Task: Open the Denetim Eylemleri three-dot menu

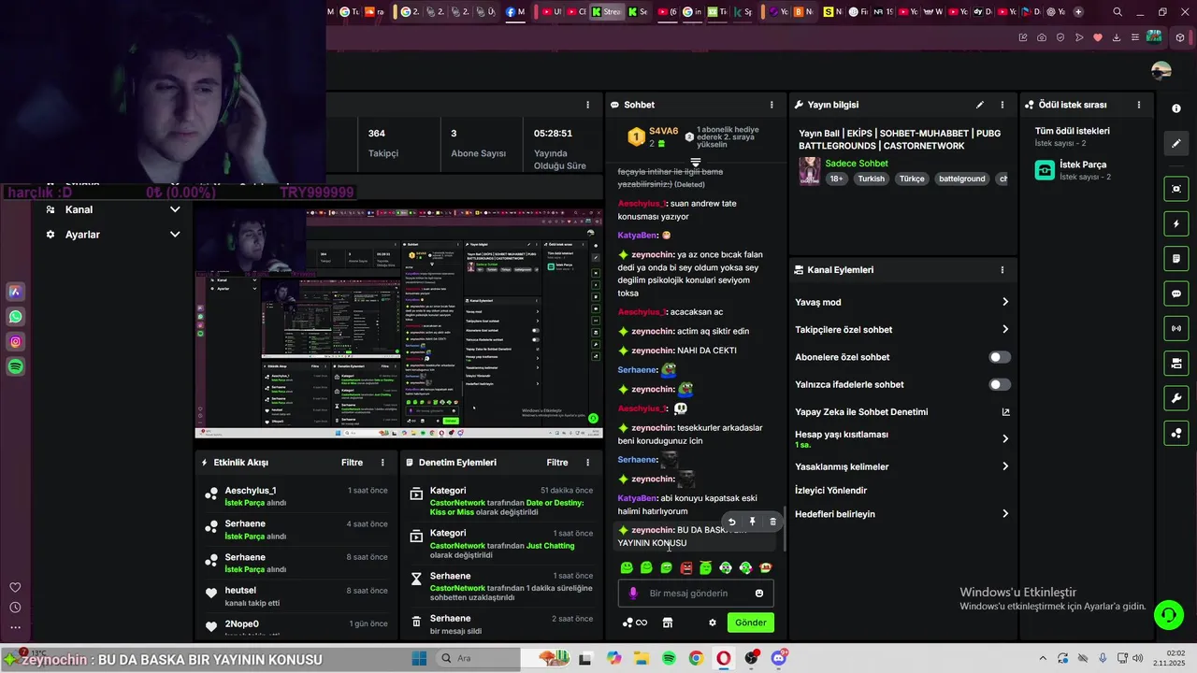Action: (x=588, y=463)
